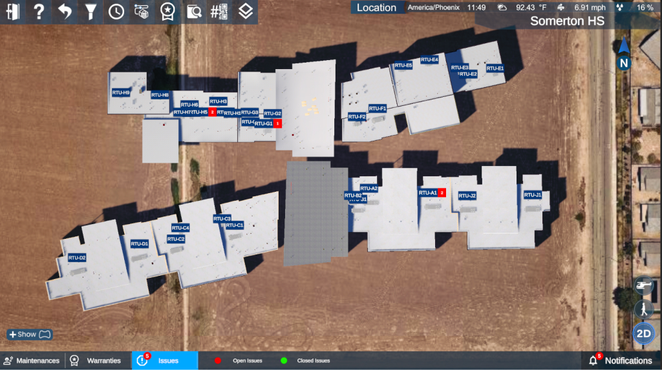This screenshot has width=662, height=370.
Task: Open the Location panel header
Action: (x=376, y=8)
